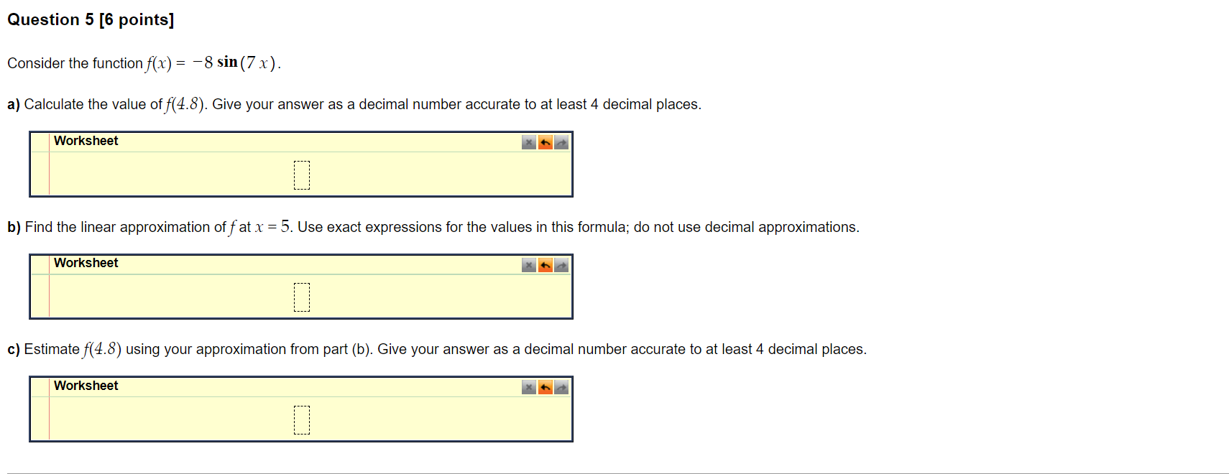Image resolution: width=1229 pixels, height=474 pixels.
Task: Click the Question 5 [6 points] heading
Action: [x=91, y=19]
